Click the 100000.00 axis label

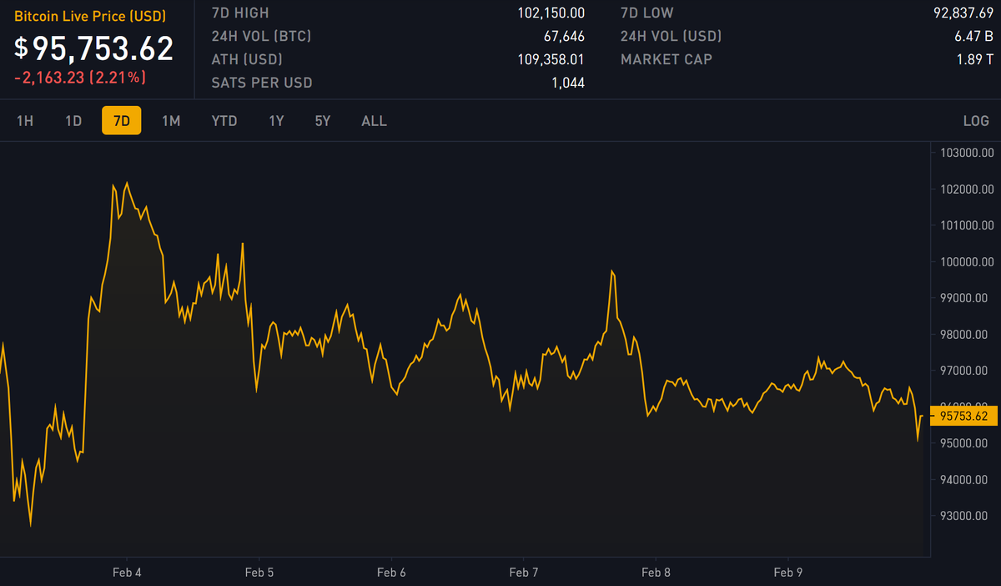(966, 262)
